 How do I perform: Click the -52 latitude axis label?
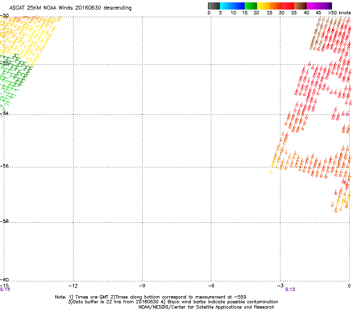tap(4, 63)
